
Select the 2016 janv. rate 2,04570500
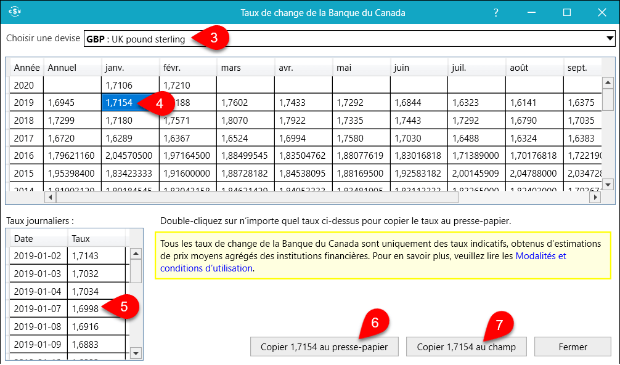[130, 156]
